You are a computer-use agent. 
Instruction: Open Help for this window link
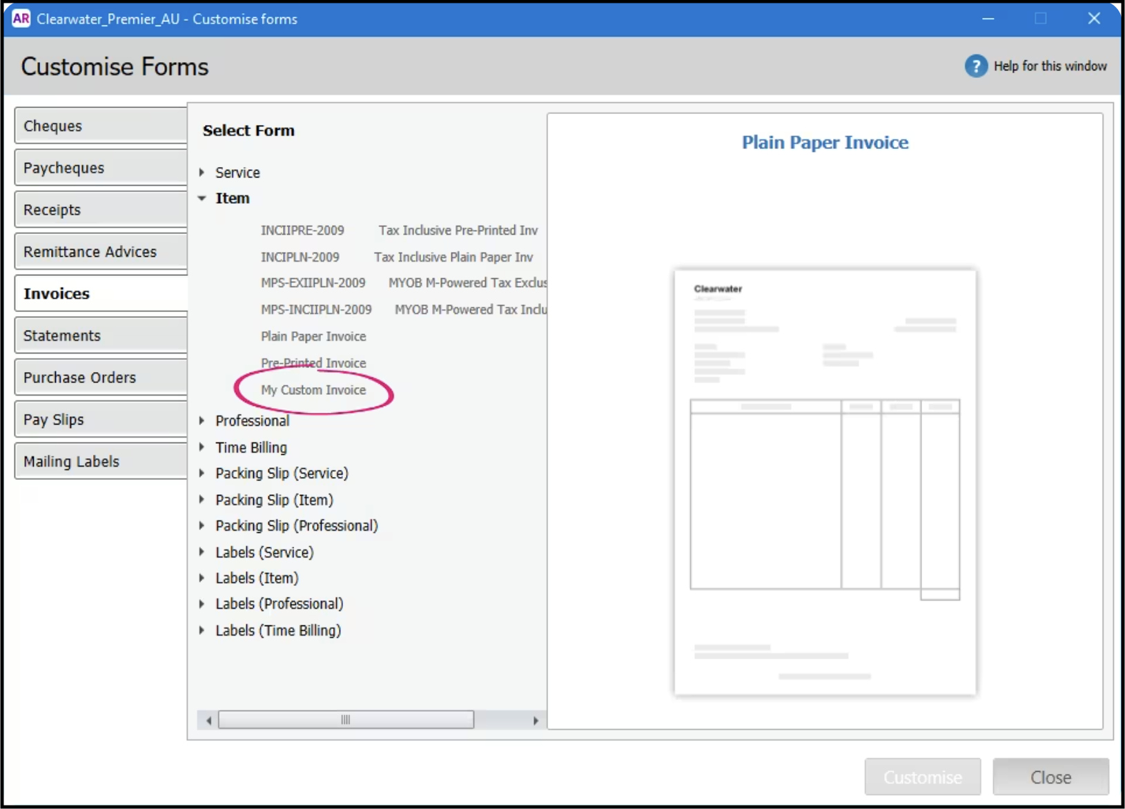click(x=1050, y=66)
